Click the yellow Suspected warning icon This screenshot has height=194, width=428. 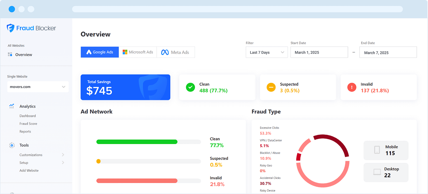point(271,87)
